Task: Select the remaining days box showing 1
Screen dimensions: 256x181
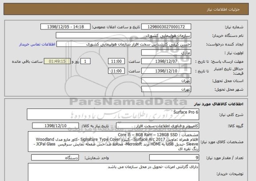Action: [85, 61]
